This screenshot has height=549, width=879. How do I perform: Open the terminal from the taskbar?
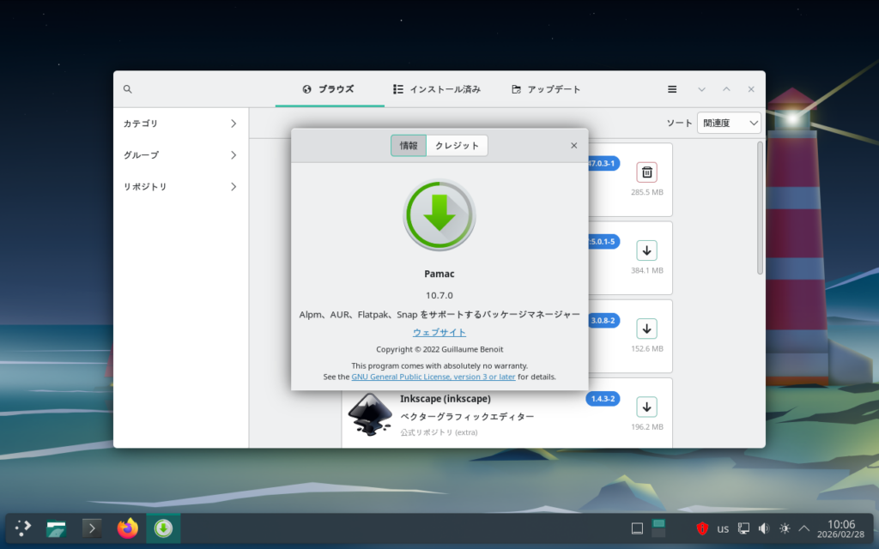[92, 528]
